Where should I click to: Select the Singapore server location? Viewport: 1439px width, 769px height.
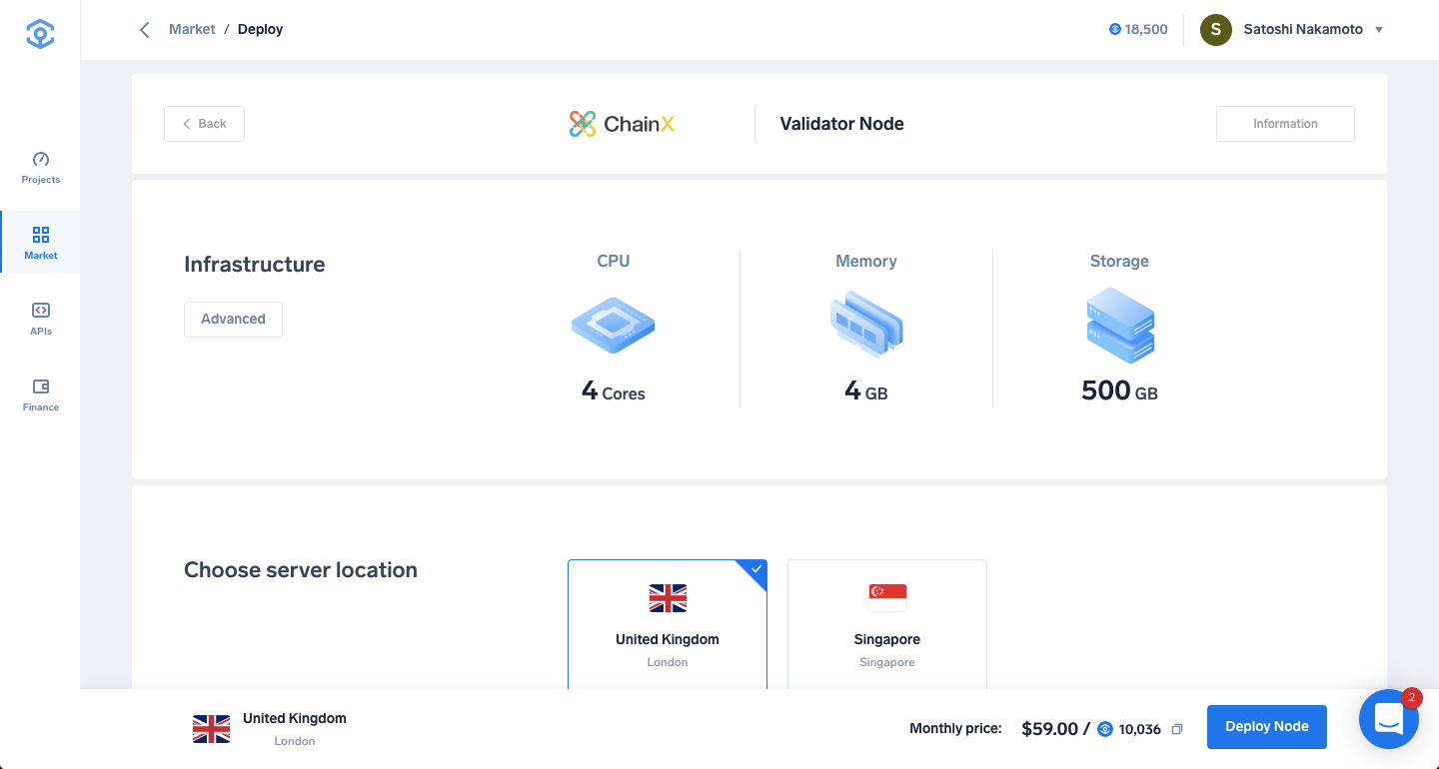(x=887, y=624)
